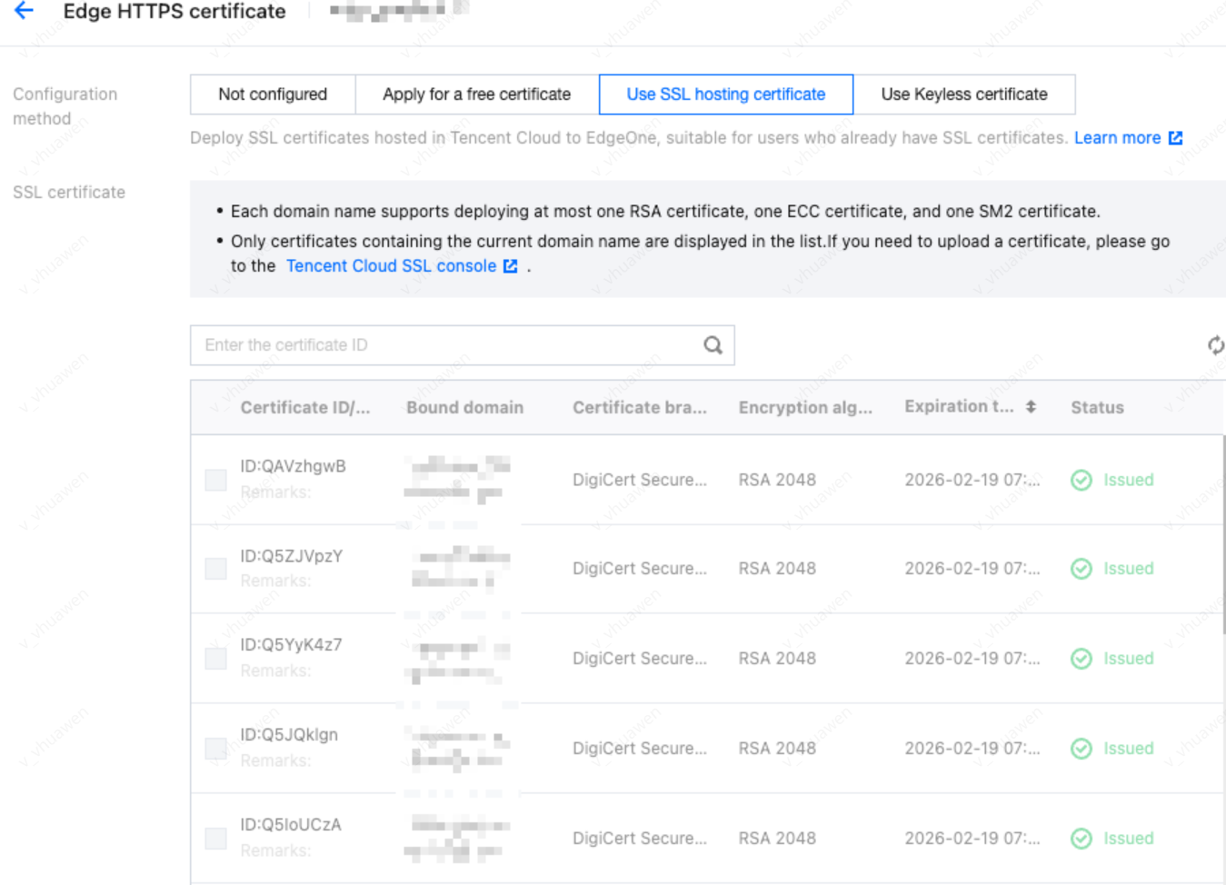The image size is (1226, 885).
Task: Click the Learn more external link icon
Action: click(1175, 138)
